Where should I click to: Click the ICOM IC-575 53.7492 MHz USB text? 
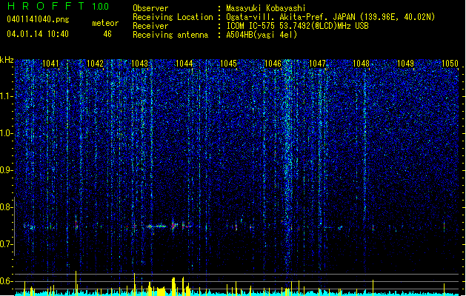(x=298, y=26)
